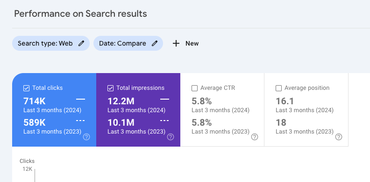Select the Total clicks metric card
The image size is (370, 182).
54,110
